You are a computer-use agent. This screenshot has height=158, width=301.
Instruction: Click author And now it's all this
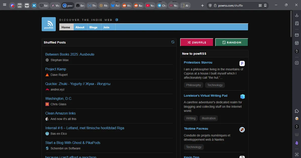coord(63,119)
